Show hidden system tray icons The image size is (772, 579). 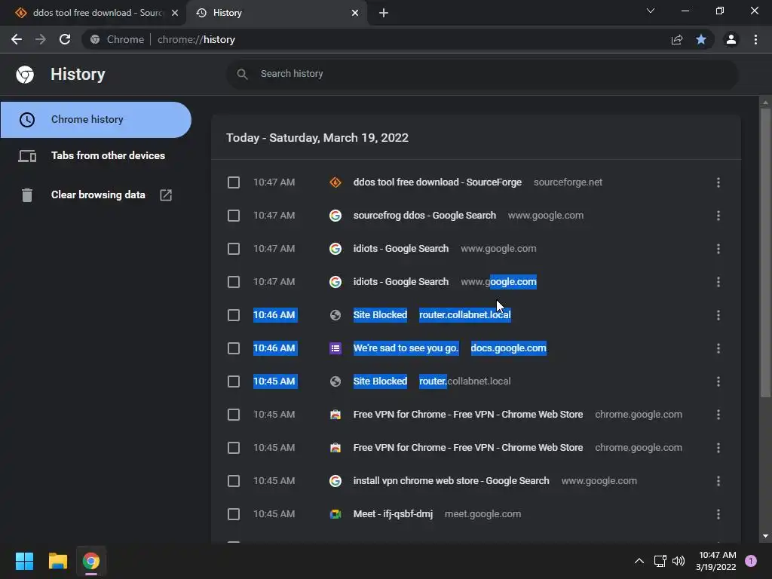[x=639, y=561]
